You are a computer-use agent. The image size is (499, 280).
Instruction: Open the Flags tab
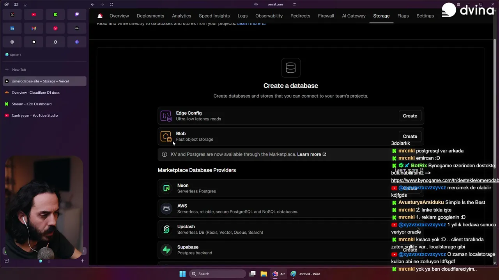403,16
